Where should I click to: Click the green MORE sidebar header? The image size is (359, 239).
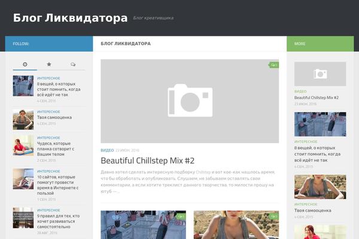(320, 44)
